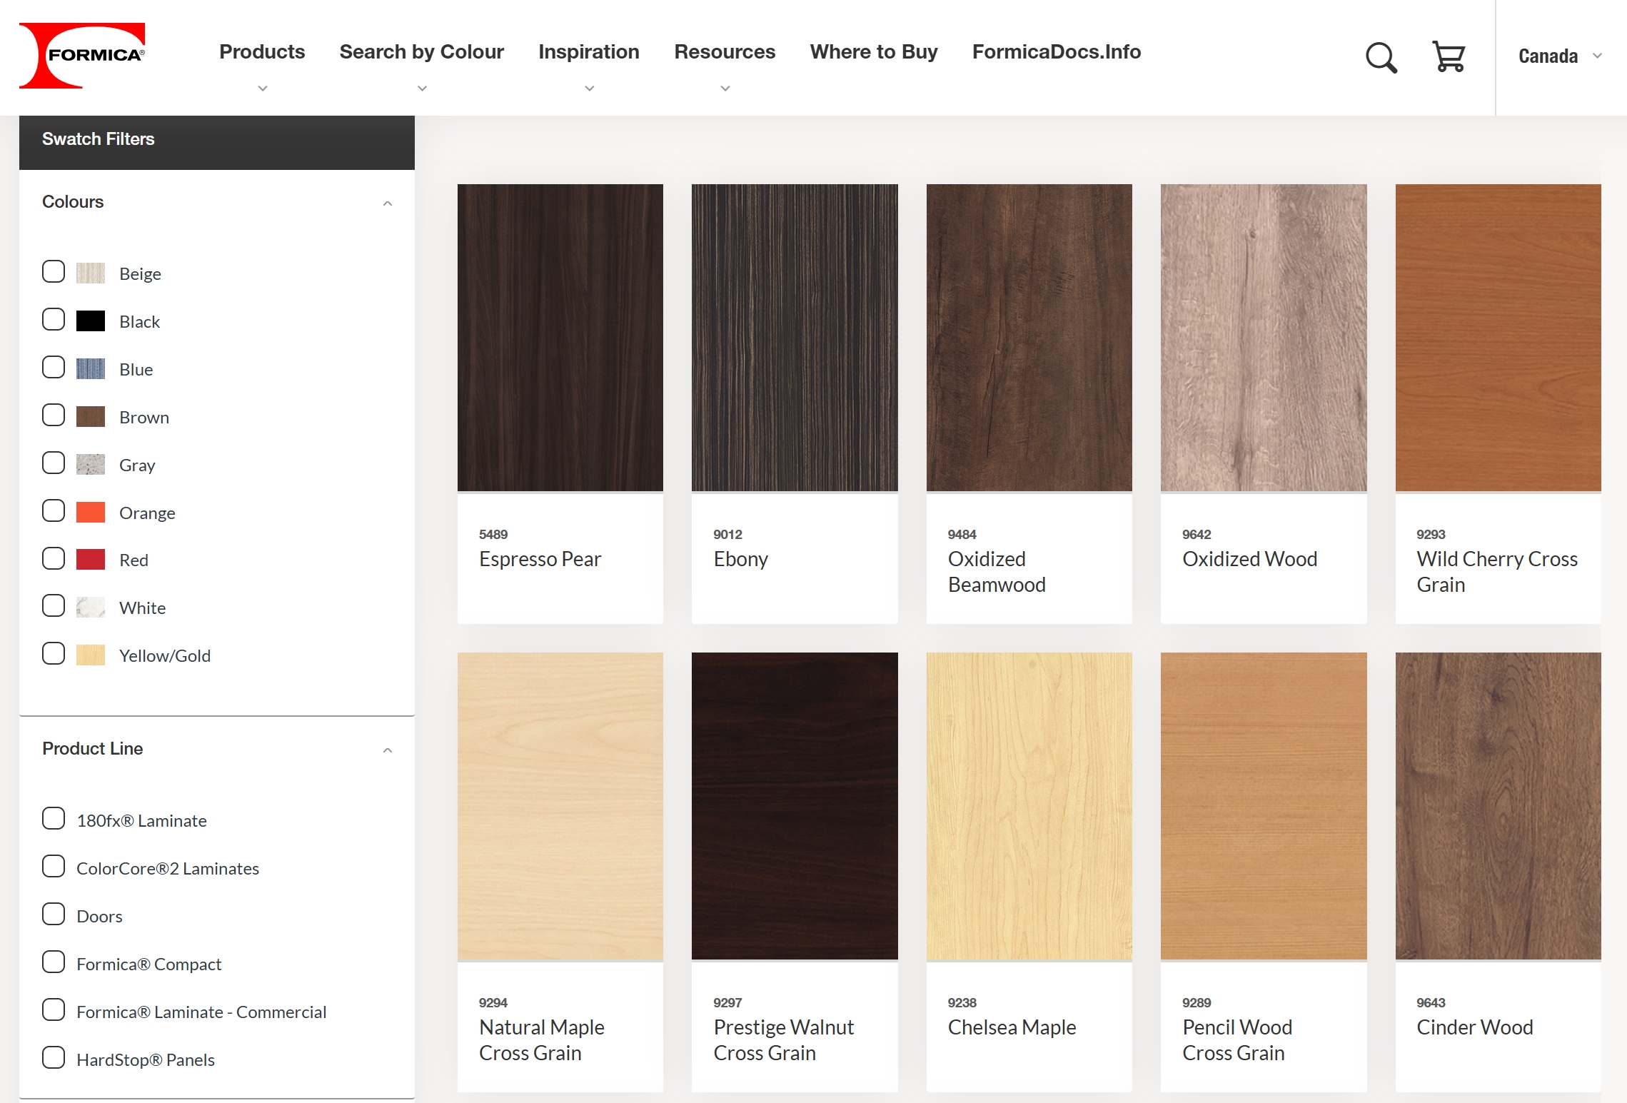Open the Pencil Wood swatch image
This screenshot has width=1627, height=1103.
[1264, 806]
